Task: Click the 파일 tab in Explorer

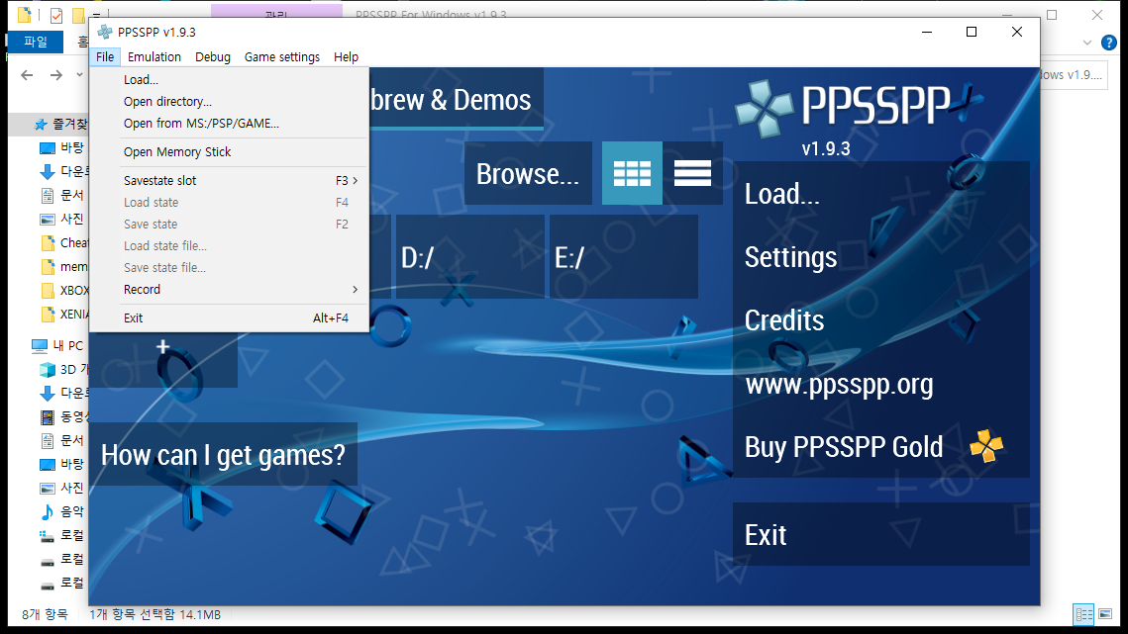Action: 36,43
